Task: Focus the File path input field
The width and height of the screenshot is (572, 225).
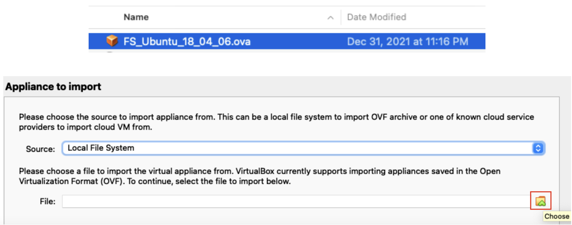Action: click(x=295, y=201)
